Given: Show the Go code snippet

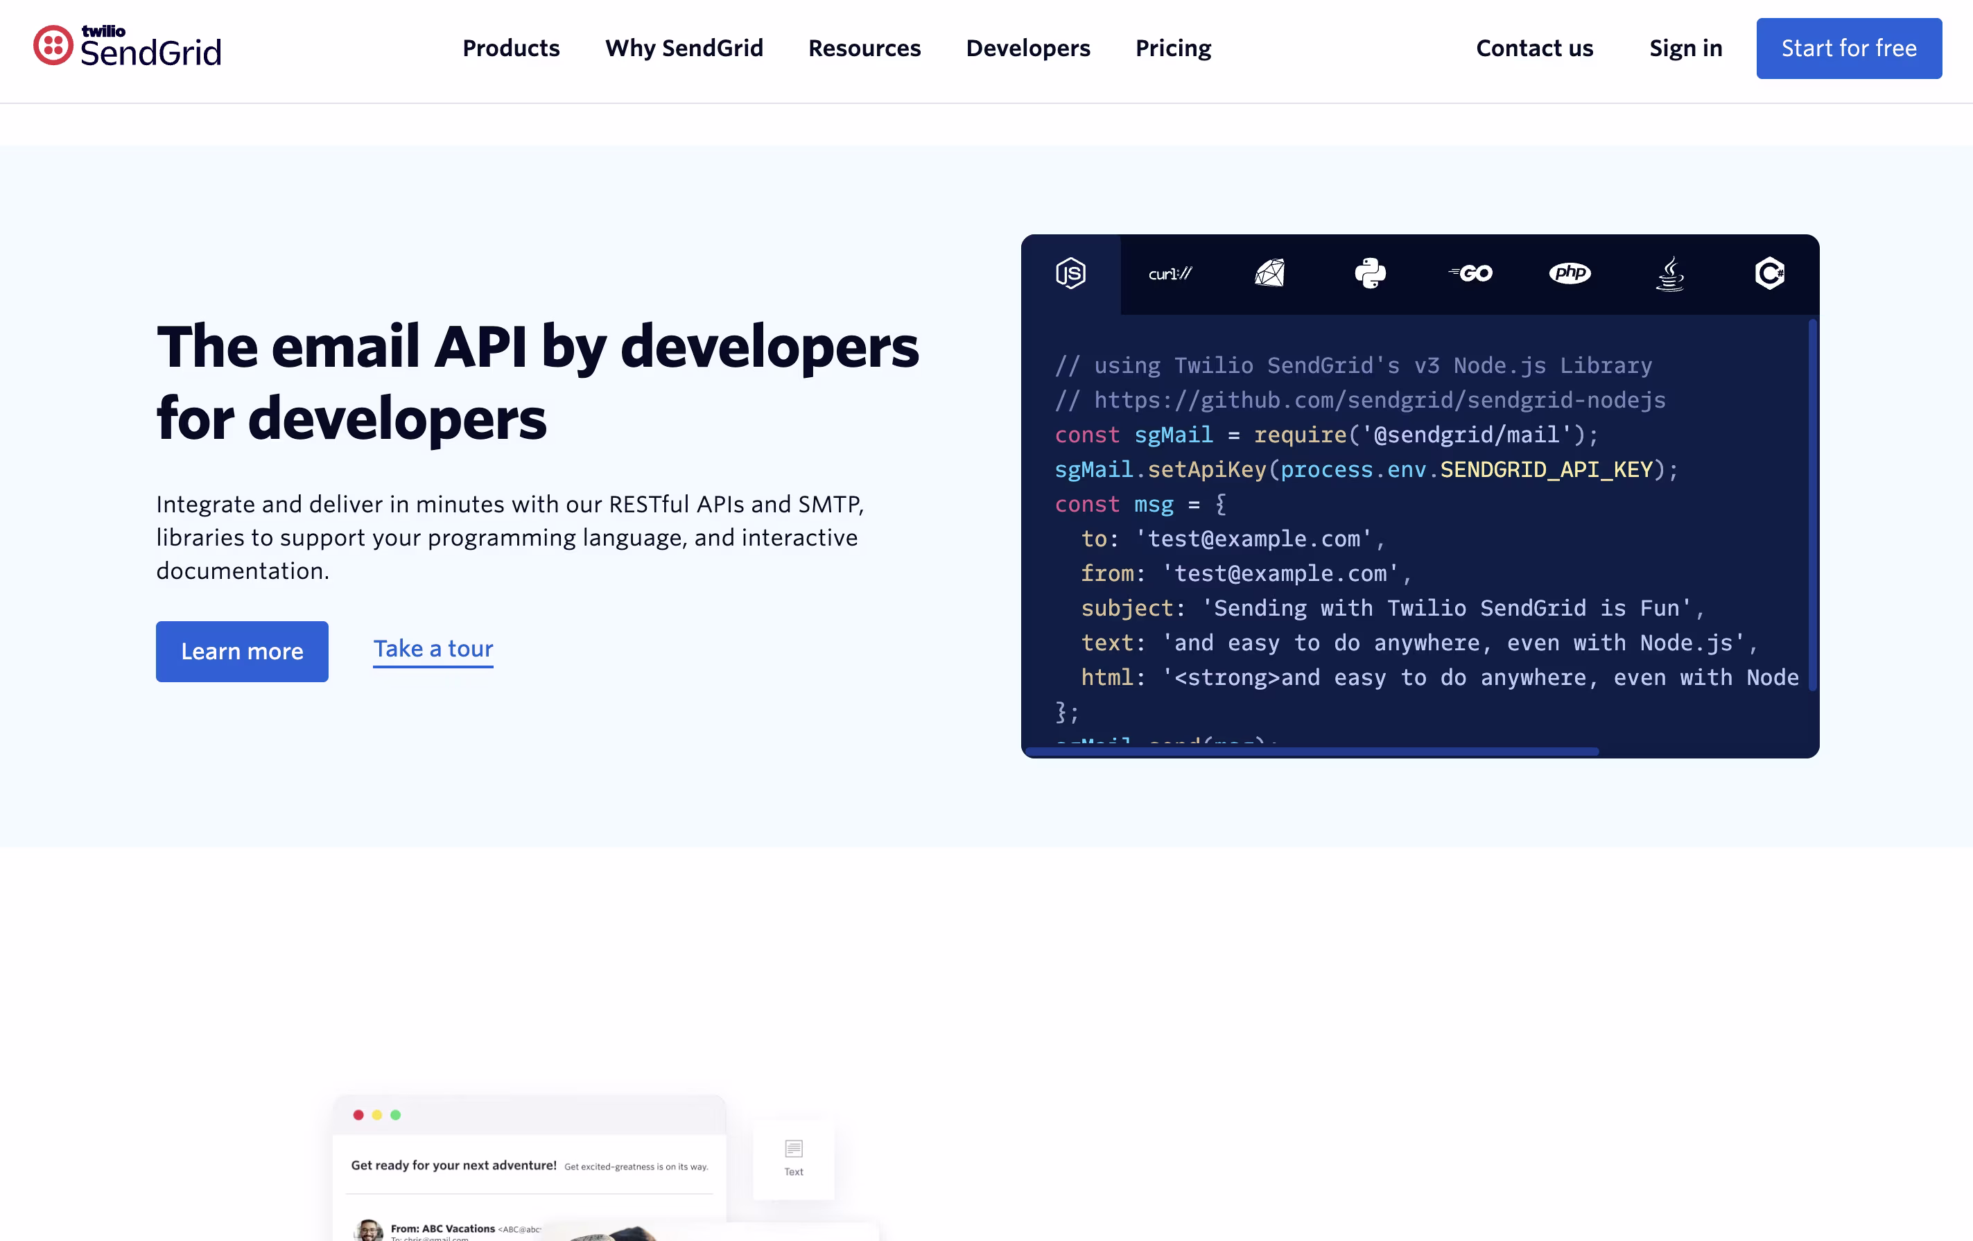Looking at the screenshot, I should 1470,274.
